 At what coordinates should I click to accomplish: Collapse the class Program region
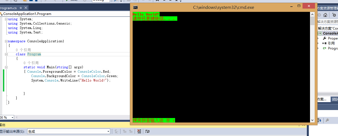tap(6, 54)
